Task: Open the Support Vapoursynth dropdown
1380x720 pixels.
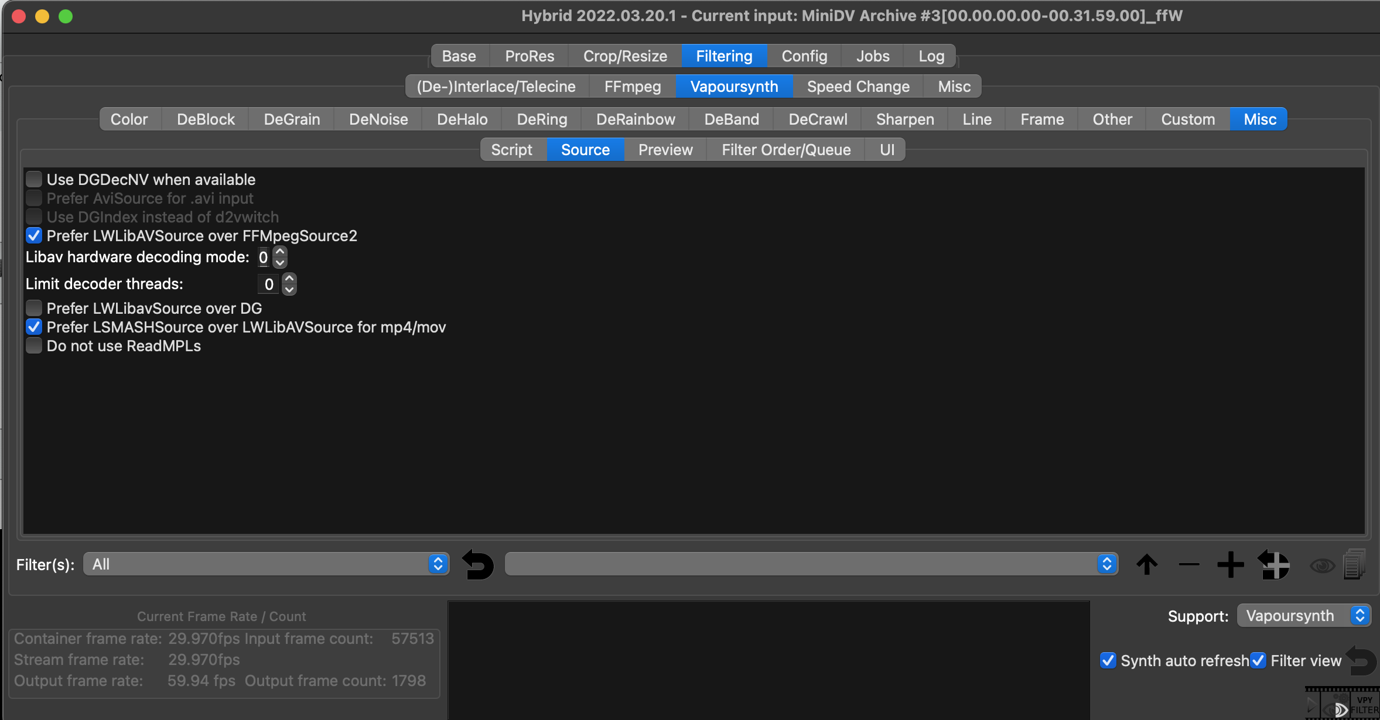Action: [1303, 616]
